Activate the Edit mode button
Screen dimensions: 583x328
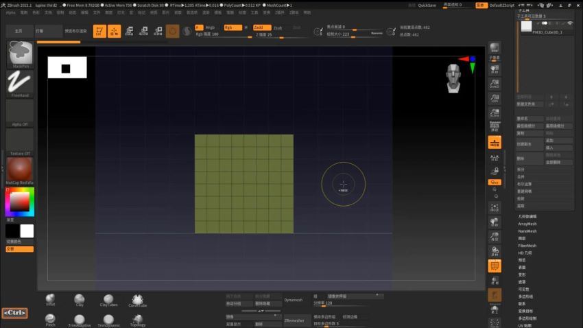tap(99, 31)
